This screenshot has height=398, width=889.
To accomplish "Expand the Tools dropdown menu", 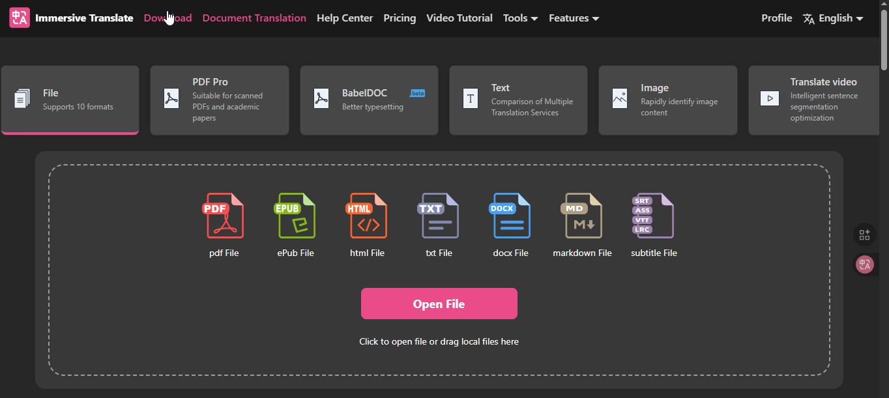I will pyautogui.click(x=520, y=18).
